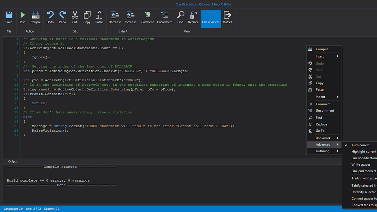The height and width of the screenshot is (212, 377).
Task: Open the Find tool
Action: tap(180, 17)
